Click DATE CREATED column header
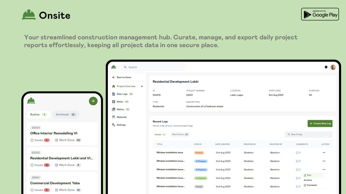346x194 pixels. [223, 144]
